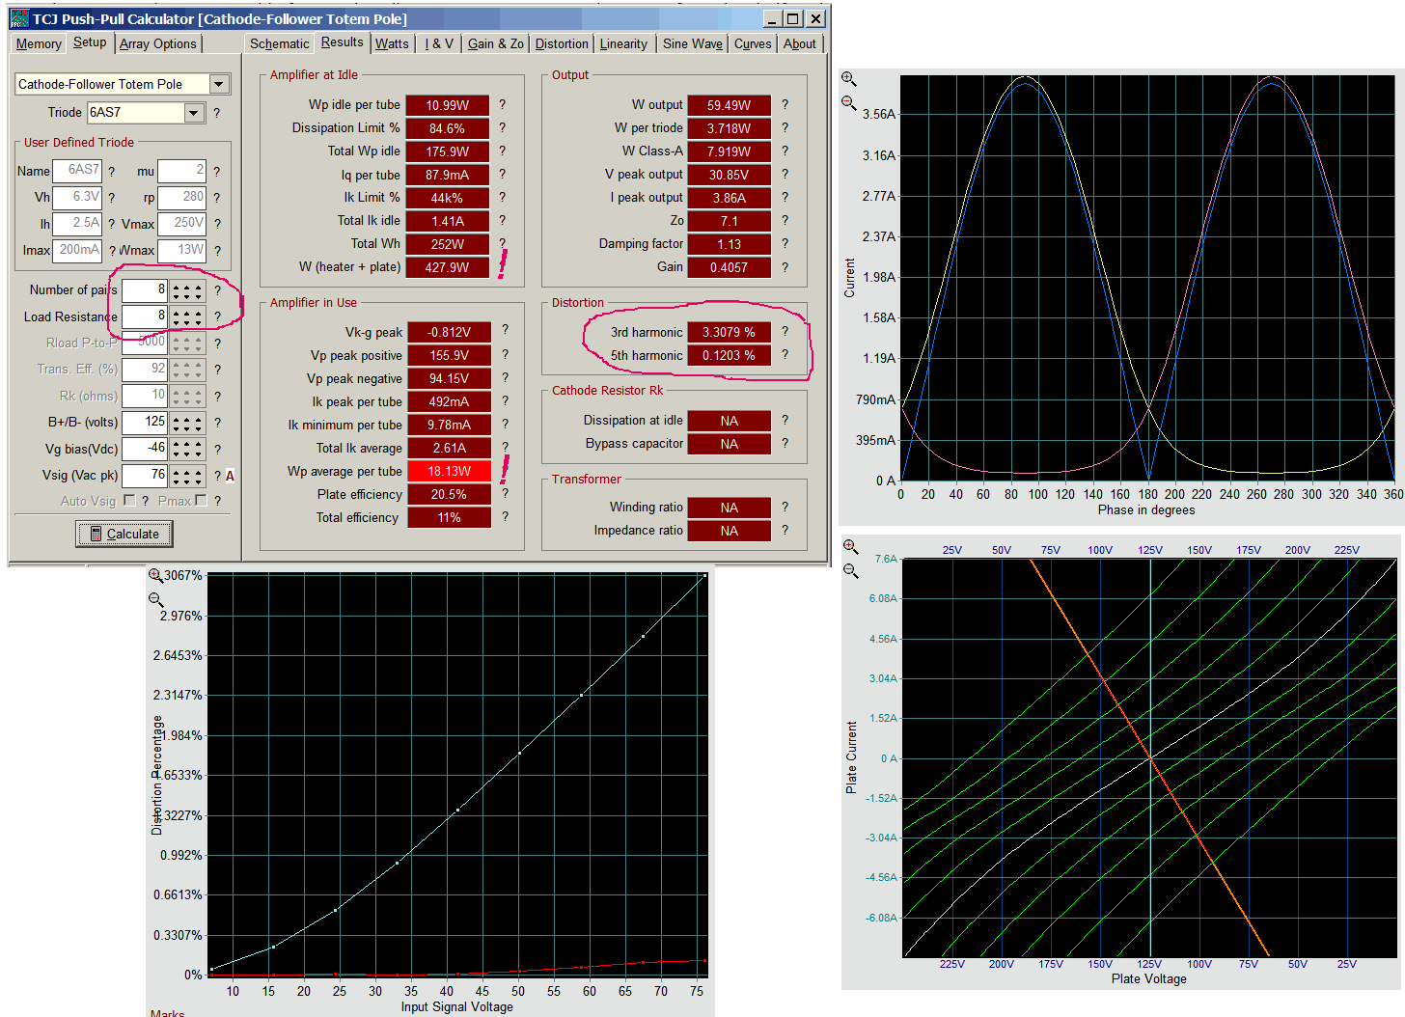Click the Vg bias input field
Screen dimensions: 1405x1017
point(146,449)
